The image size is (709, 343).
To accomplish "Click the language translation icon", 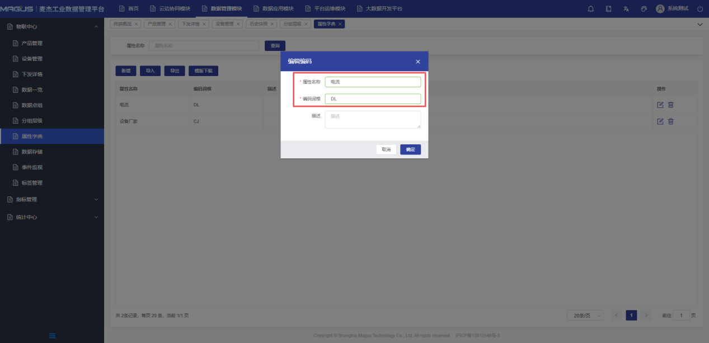I will click(626, 9).
